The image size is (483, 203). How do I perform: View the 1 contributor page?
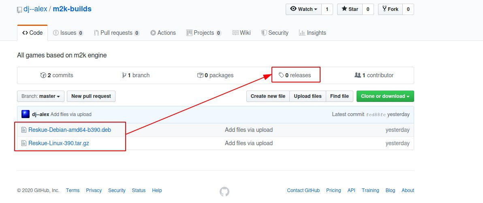coord(374,75)
